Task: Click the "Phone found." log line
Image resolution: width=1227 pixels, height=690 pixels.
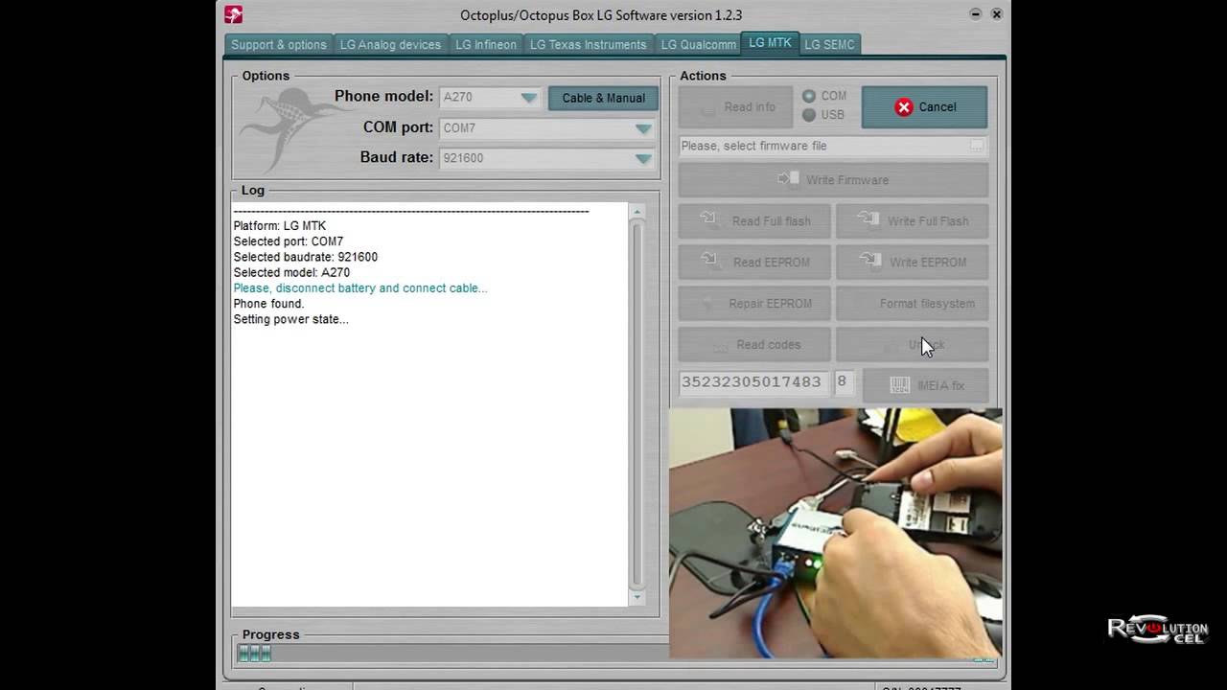Action: [268, 304]
